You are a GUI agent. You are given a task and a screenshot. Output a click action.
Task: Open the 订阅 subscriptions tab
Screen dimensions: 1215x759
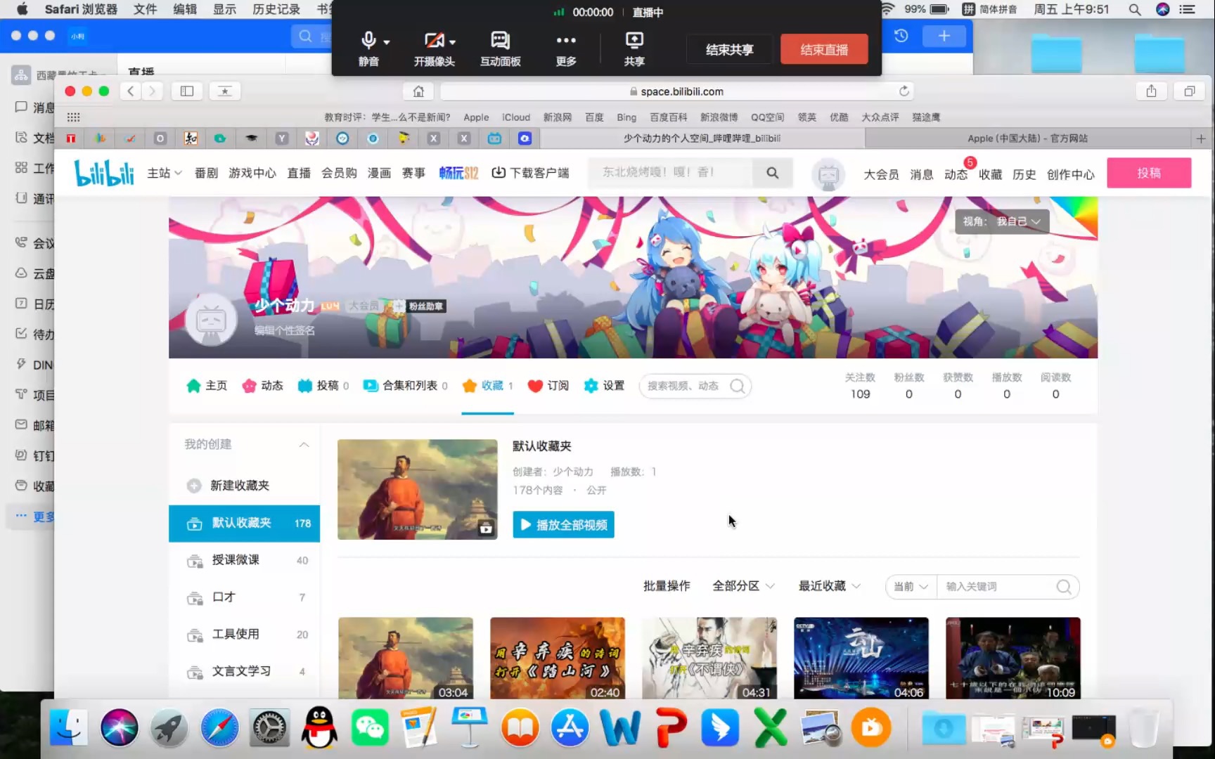[x=548, y=385]
